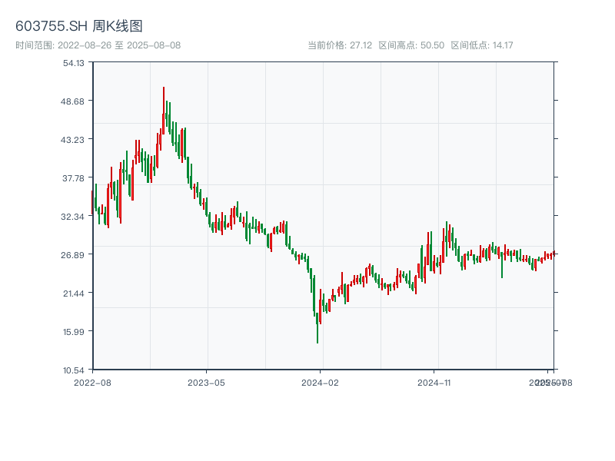Click the 区间低点 14.17 label
This screenshot has height=461, width=615.
[x=482, y=45]
